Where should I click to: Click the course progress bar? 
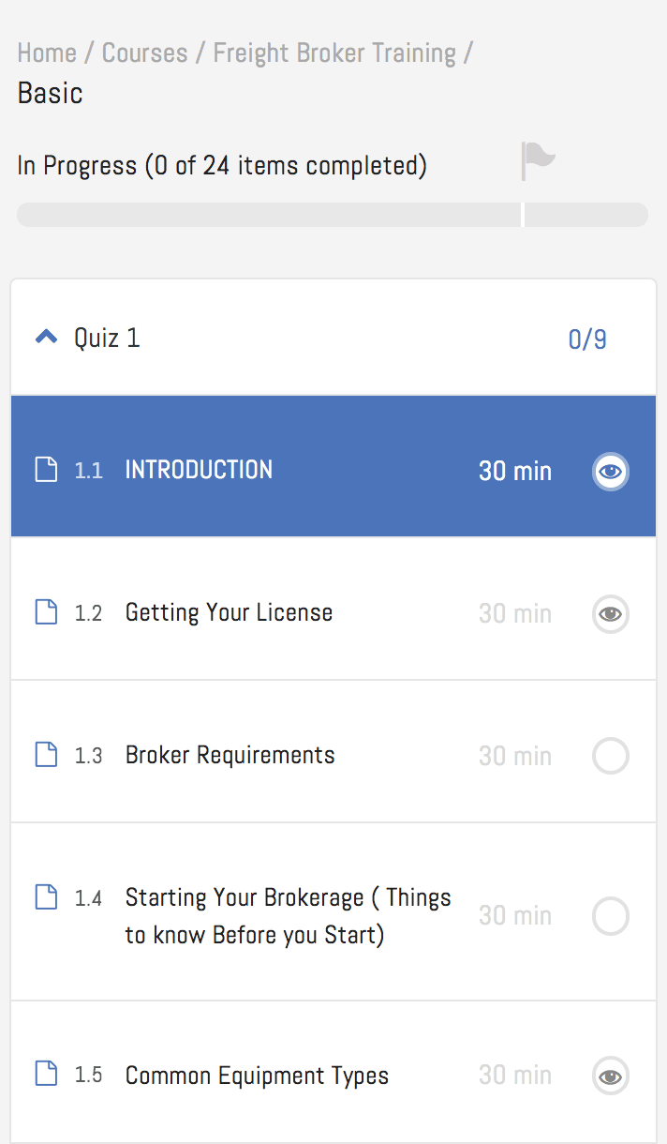(333, 215)
